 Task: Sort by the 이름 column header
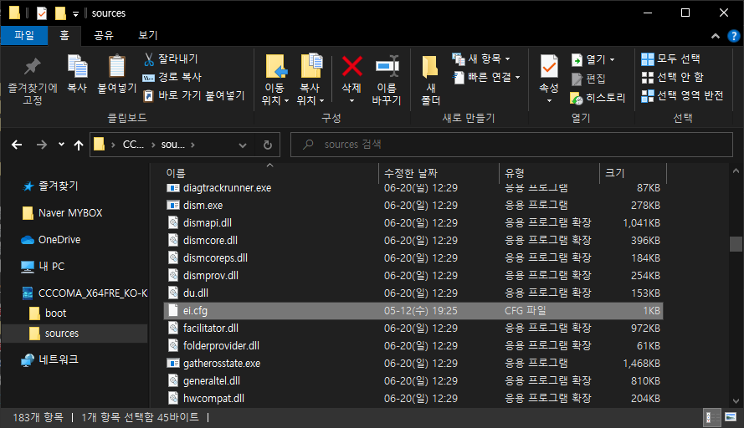[x=270, y=173]
